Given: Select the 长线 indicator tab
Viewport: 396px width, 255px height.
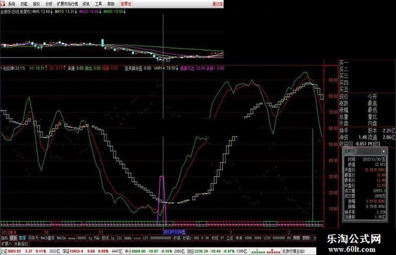Looking at the screenshot, I should tap(215, 238).
